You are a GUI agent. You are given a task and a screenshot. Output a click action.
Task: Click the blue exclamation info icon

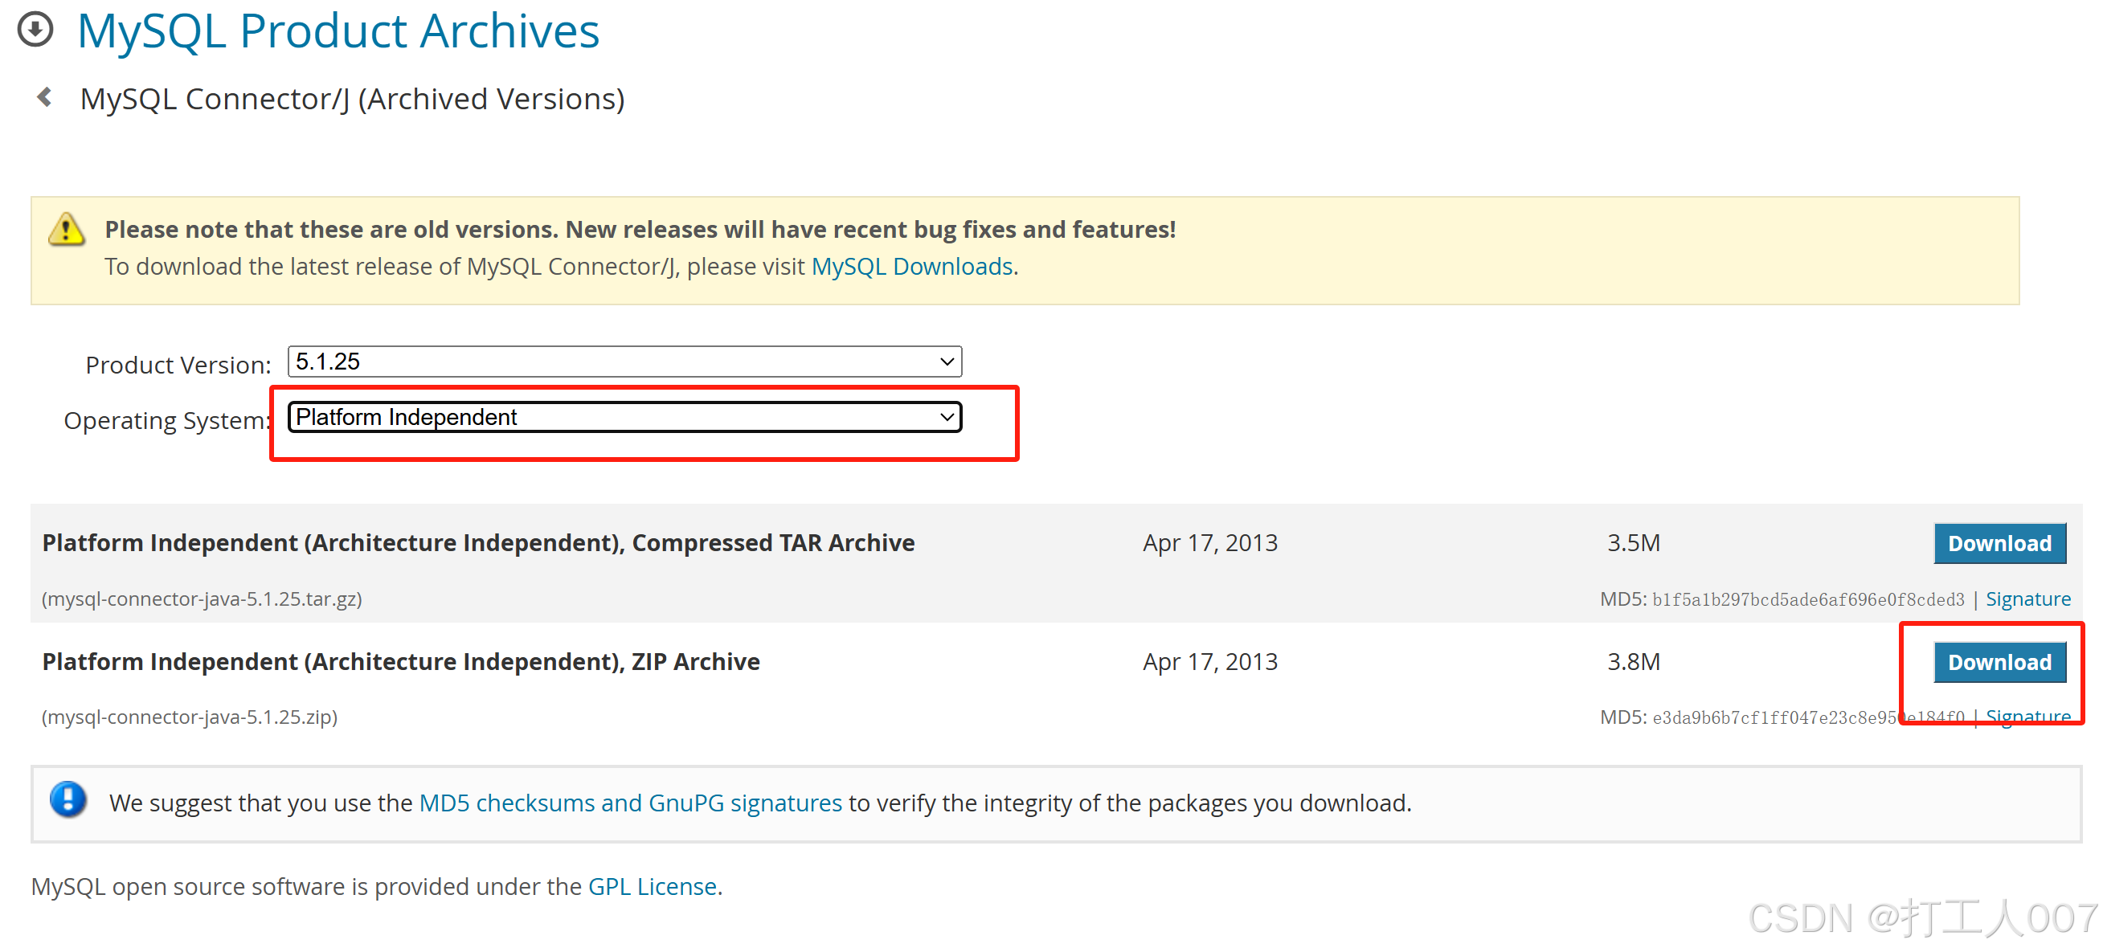coord(68,799)
